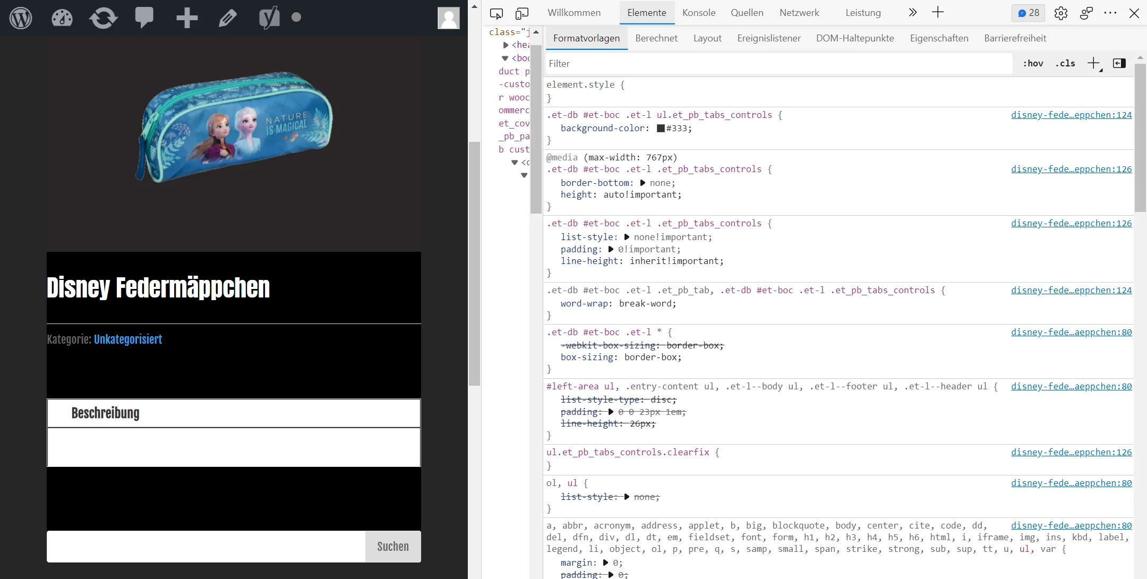Viewport: 1147px width, 579px height.
Task: Click the Disney Federmäppchen product title
Action: pyautogui.click(x=158, y=288)
